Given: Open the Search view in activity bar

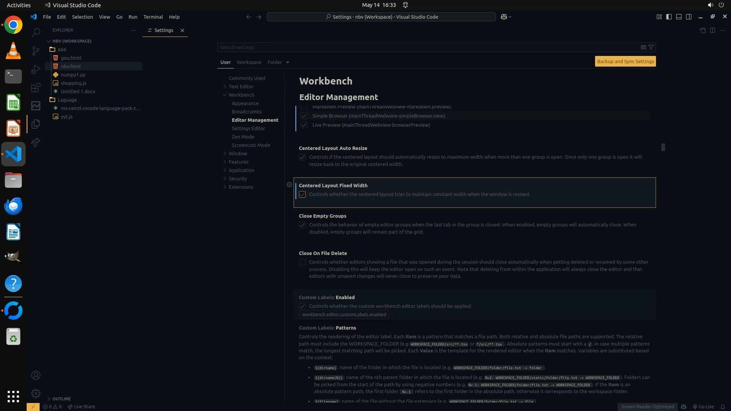Looking at the screenshot, I should pos(36,32).
